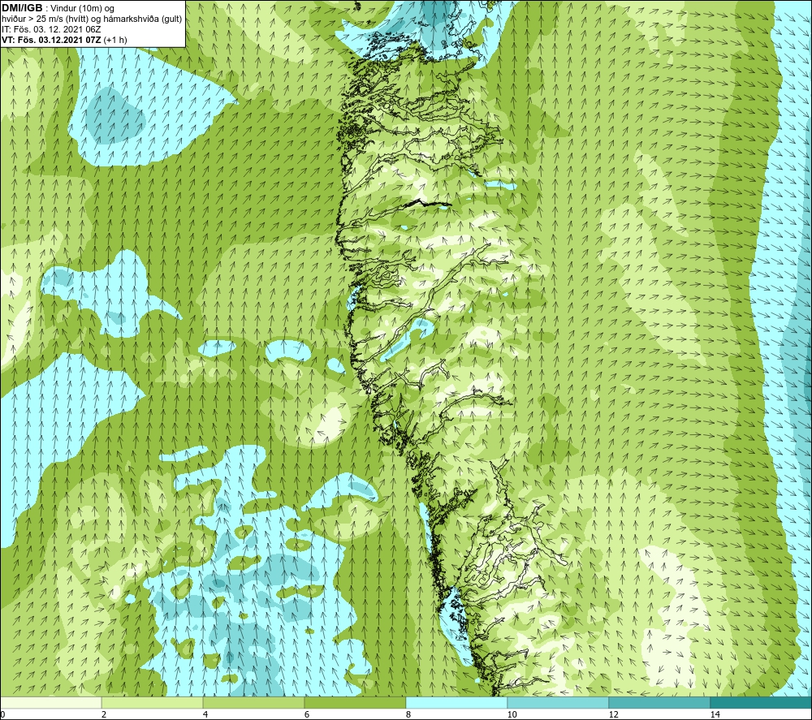Select the above 14 m/s dark teal swatch
Screen dimensions: 812x720
(762, 702)
